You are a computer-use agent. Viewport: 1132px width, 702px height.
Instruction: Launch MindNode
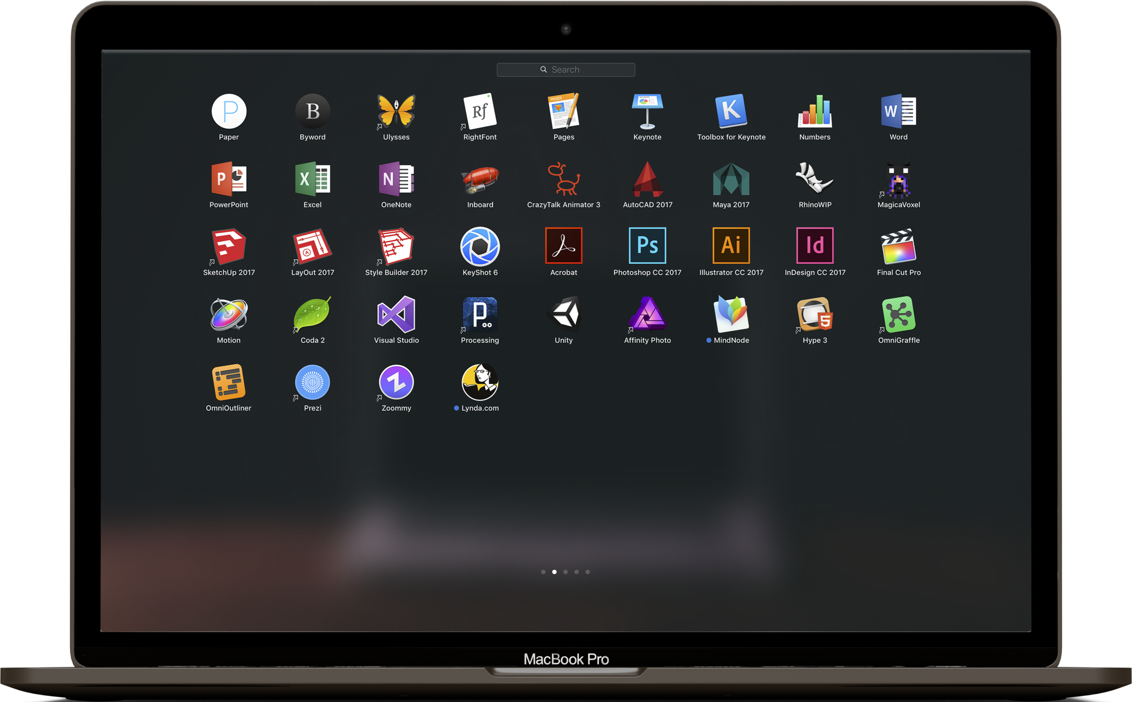(x=731, y=315)
